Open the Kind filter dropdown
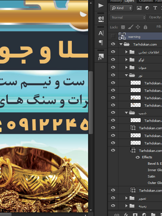Screen dimensions: 162x216 point(121,8)
